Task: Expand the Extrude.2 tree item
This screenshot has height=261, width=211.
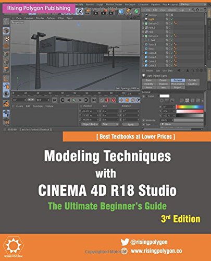Action: [143, 23]
